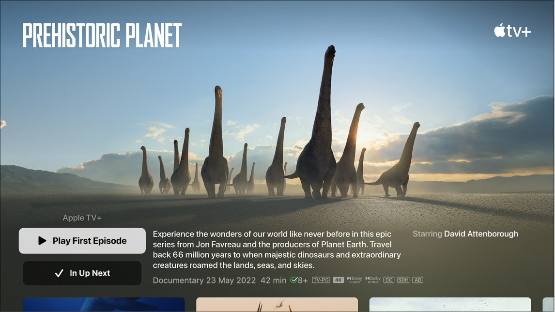Click the green 8+ age rating icon
555x312 pixels.
tap(299, 280)
